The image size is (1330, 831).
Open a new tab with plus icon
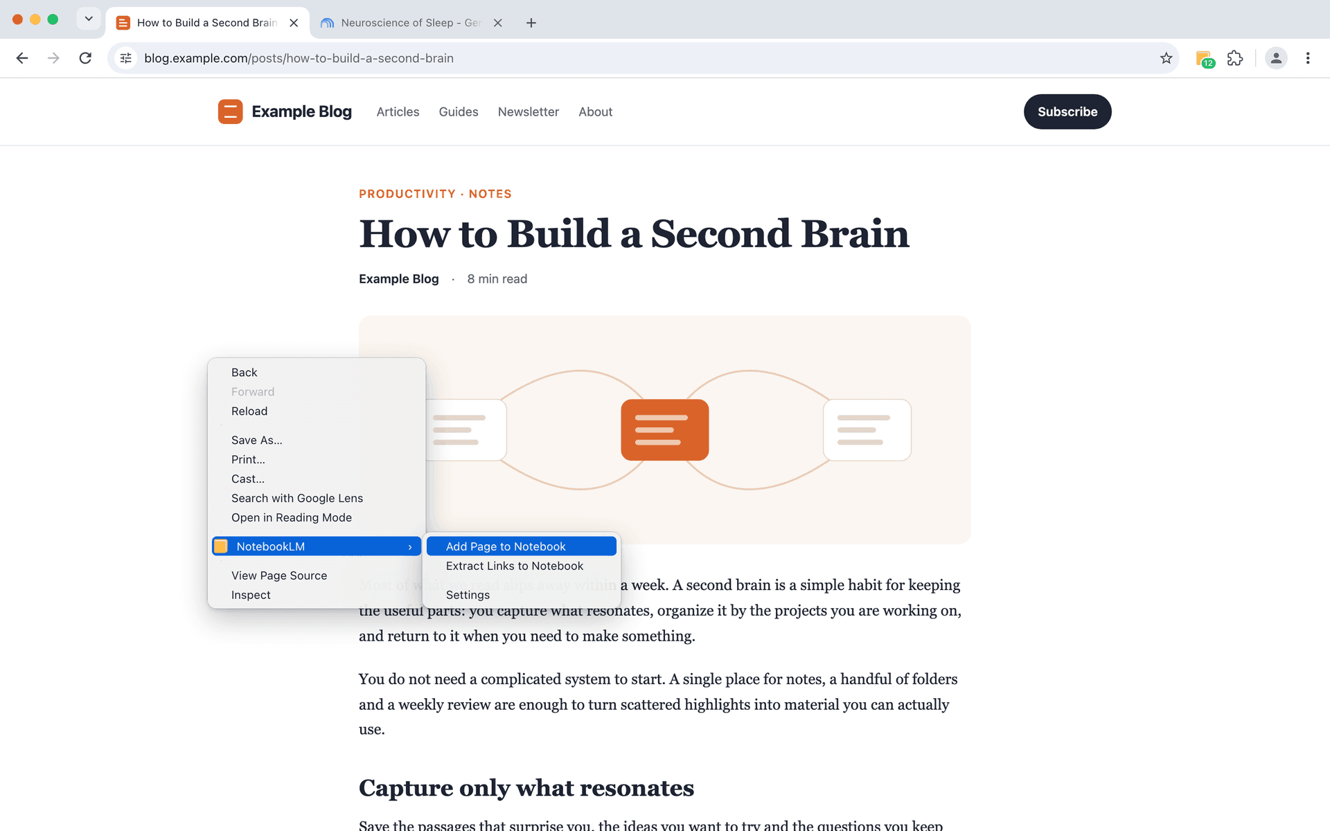[x=531, y=23]
